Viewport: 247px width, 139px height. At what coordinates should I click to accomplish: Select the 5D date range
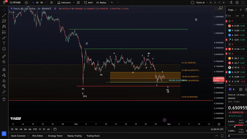[16, 129]
